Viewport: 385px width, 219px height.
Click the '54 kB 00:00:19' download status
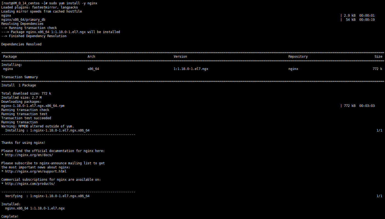[360, 20]
